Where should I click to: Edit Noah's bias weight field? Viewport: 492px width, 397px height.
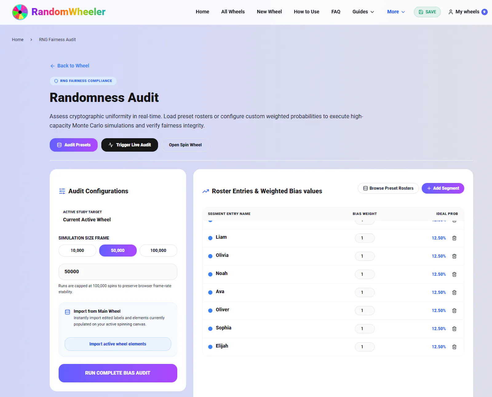click(x=365, y=274)
